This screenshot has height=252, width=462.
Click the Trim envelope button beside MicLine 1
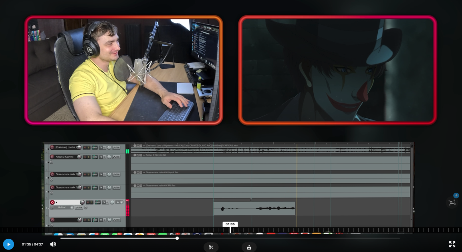[79, 207]
